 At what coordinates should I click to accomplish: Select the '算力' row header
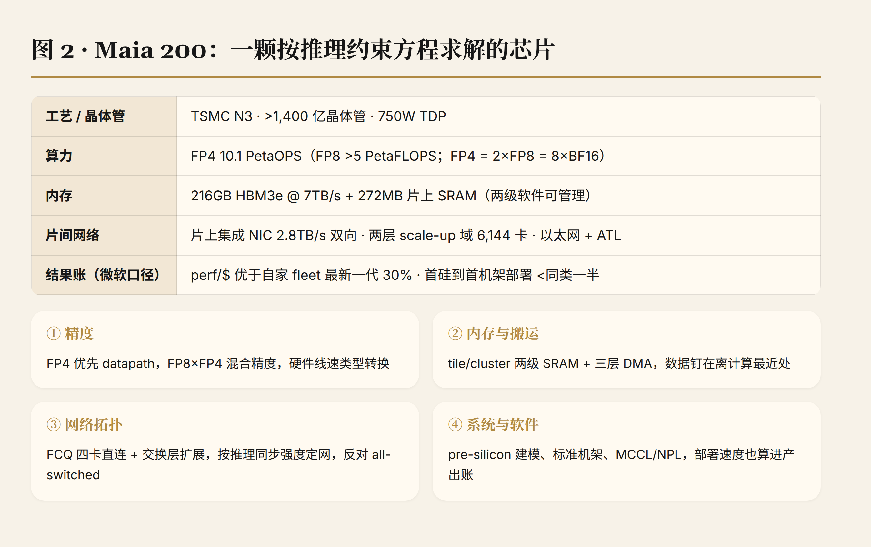(104, 156)
